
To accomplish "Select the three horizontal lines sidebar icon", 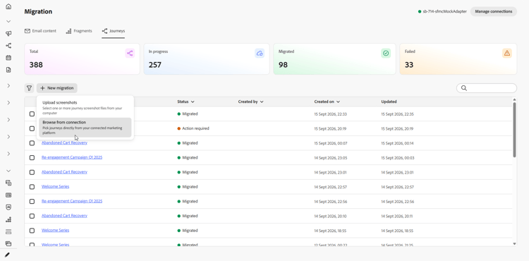I will (8, 231).
